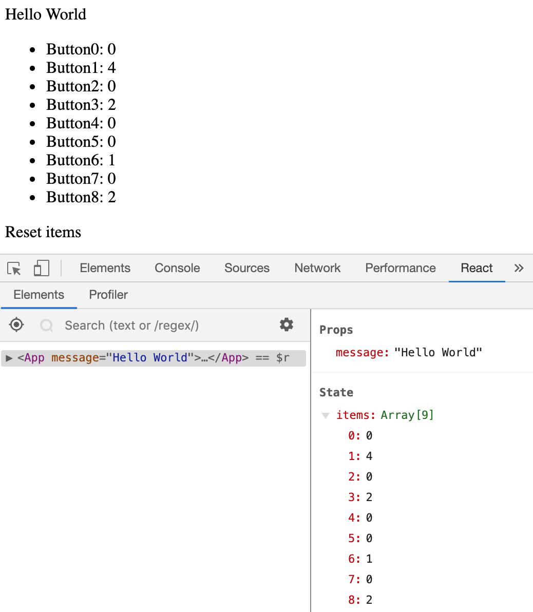Switch to the Sources panel
The image size is (533, 612).
(x=246, y=267)
